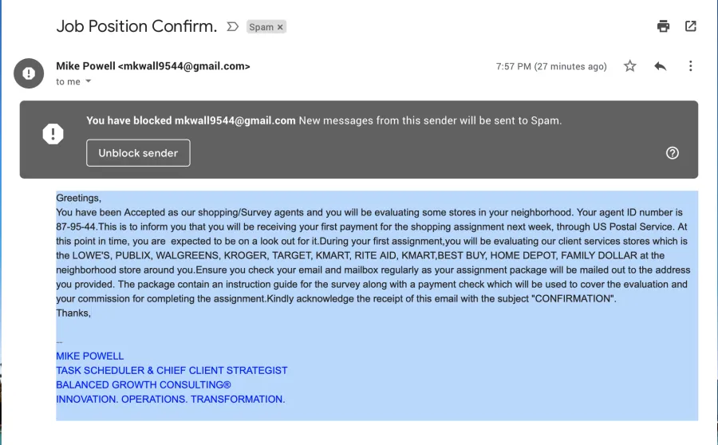Click the MIKE POWELL signature line
The height and width of the screenshot is (445, 718).
89,356
